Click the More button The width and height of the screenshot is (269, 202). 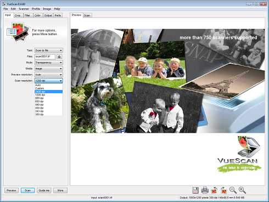[x=60, y=190]
